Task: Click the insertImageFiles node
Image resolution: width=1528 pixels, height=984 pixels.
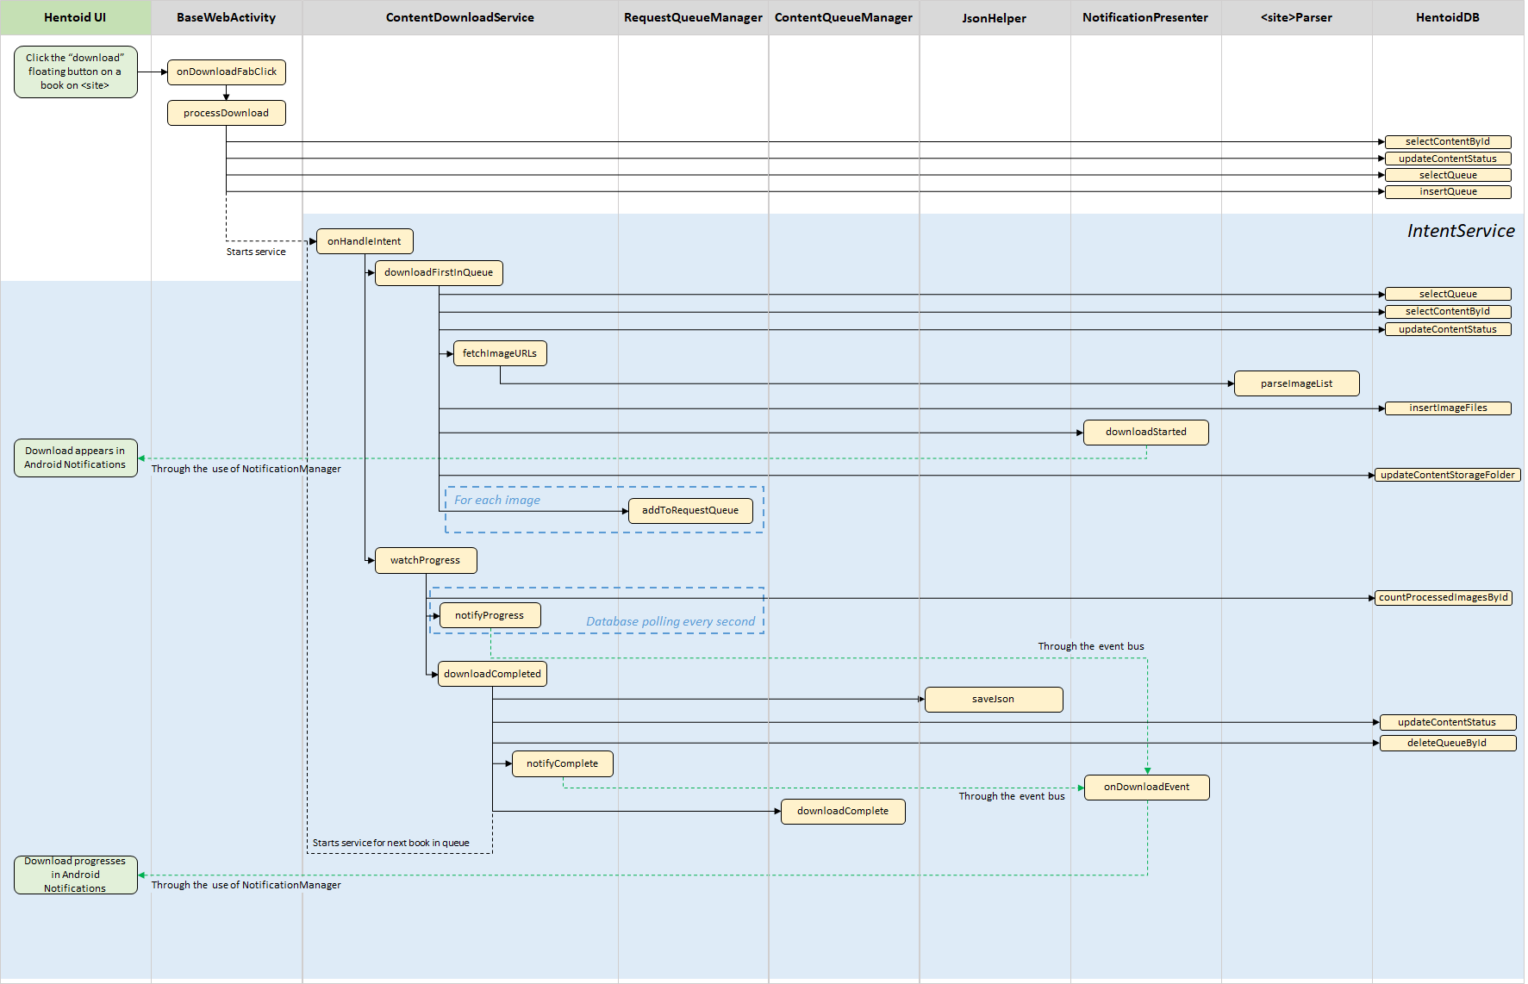Action: tap(1448, 408)
